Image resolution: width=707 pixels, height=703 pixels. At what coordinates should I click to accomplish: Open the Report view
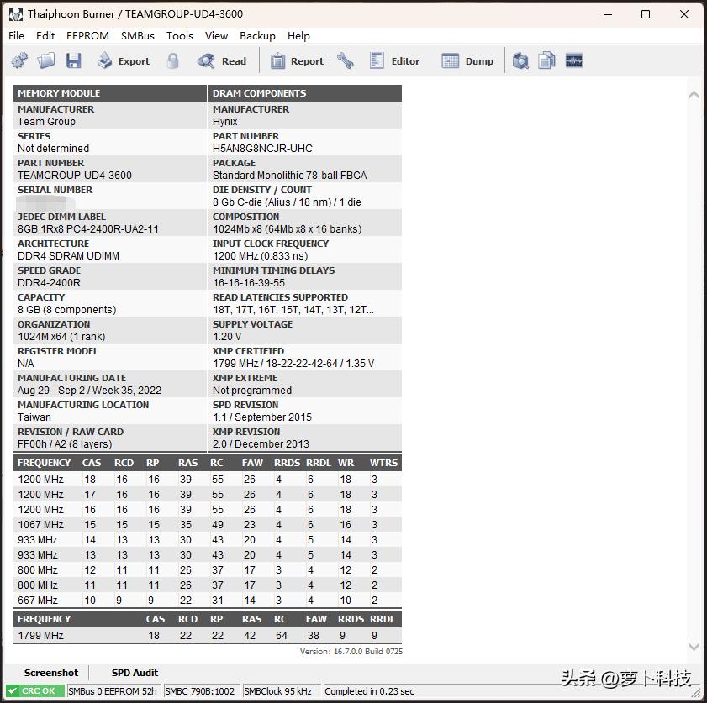point(297,60)
